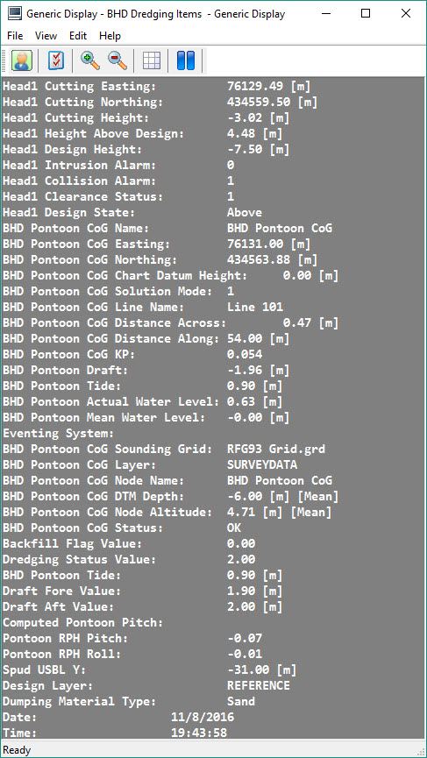Click the Eventing System heading line

[58, 434]
